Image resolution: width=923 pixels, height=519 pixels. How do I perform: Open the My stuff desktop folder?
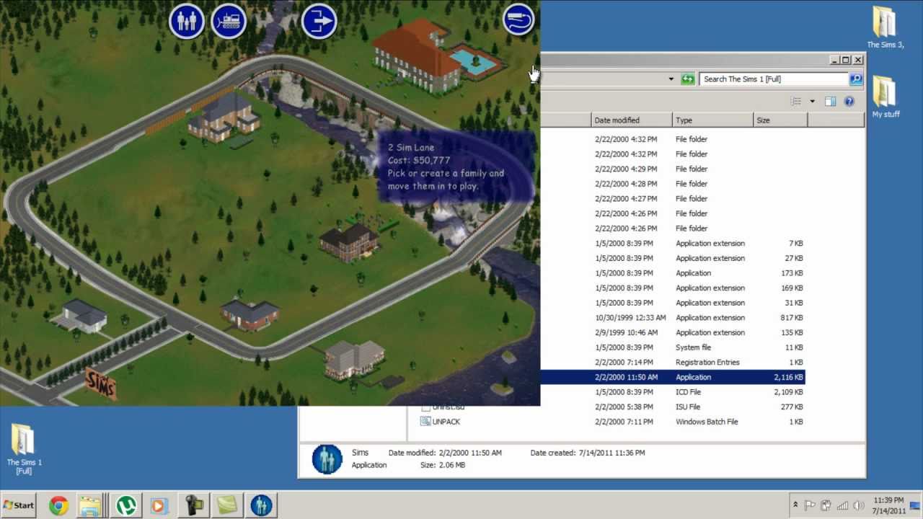[x=885, y=97]
